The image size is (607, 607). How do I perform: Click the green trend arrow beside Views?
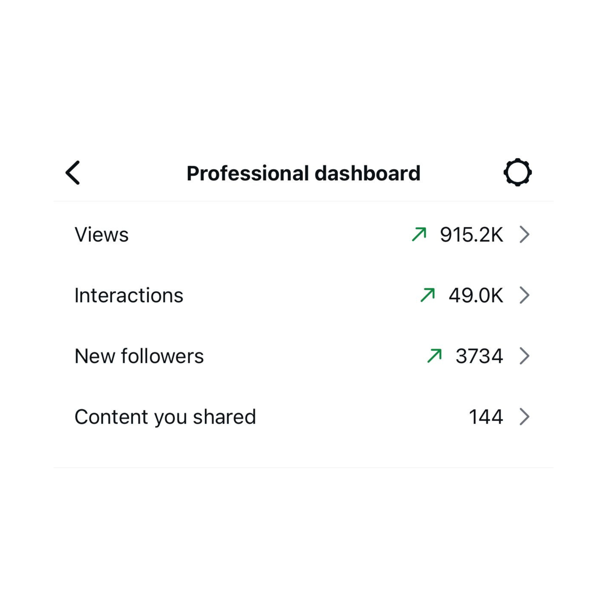click(419, 234)
